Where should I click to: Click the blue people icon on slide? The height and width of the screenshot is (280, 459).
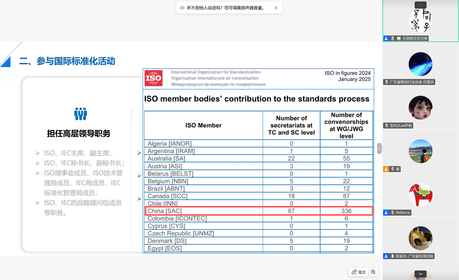coord(80,114)
